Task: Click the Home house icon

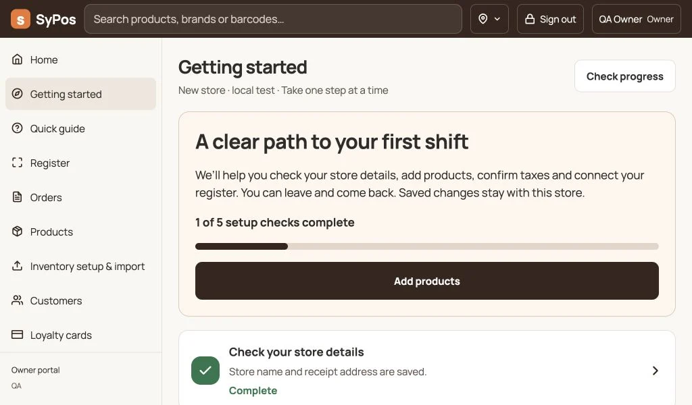Action: click(17, 59)
